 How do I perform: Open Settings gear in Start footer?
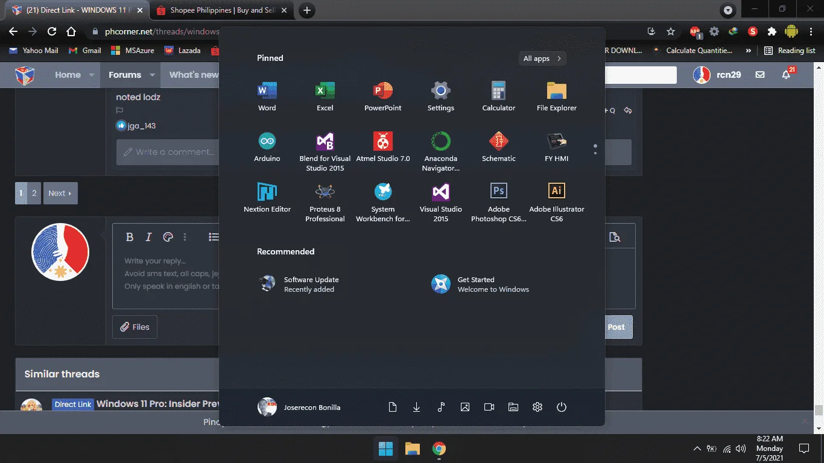537,407
